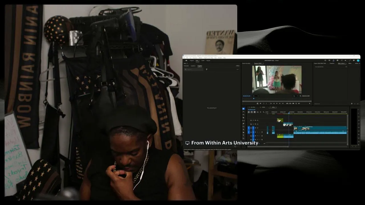Select the Rectangle tool

click(x=243, y=126)
